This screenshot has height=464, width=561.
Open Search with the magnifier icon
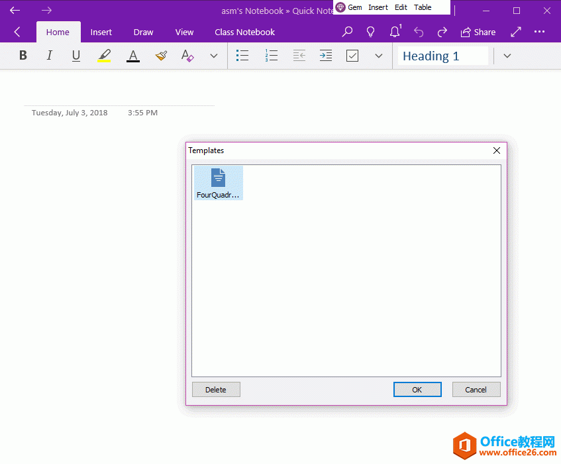(347, 31)
